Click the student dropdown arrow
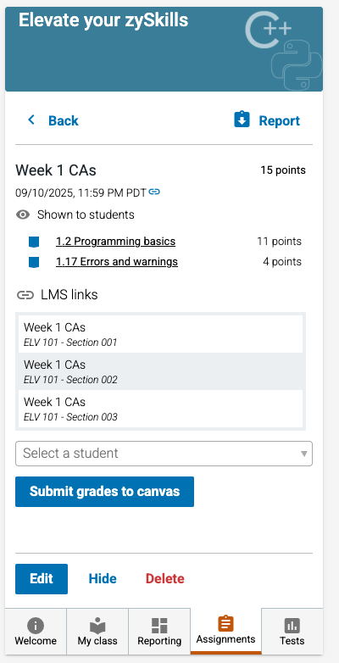This screenshot has height=663, width=339. pos(304,454)
